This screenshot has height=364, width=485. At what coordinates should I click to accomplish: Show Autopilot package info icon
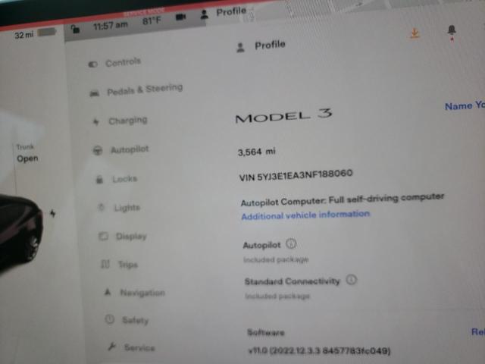(x=291, y=243)
